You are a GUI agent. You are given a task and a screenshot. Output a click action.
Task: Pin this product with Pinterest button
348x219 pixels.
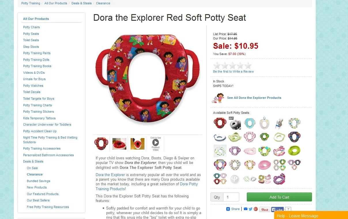tap(265, 209)
